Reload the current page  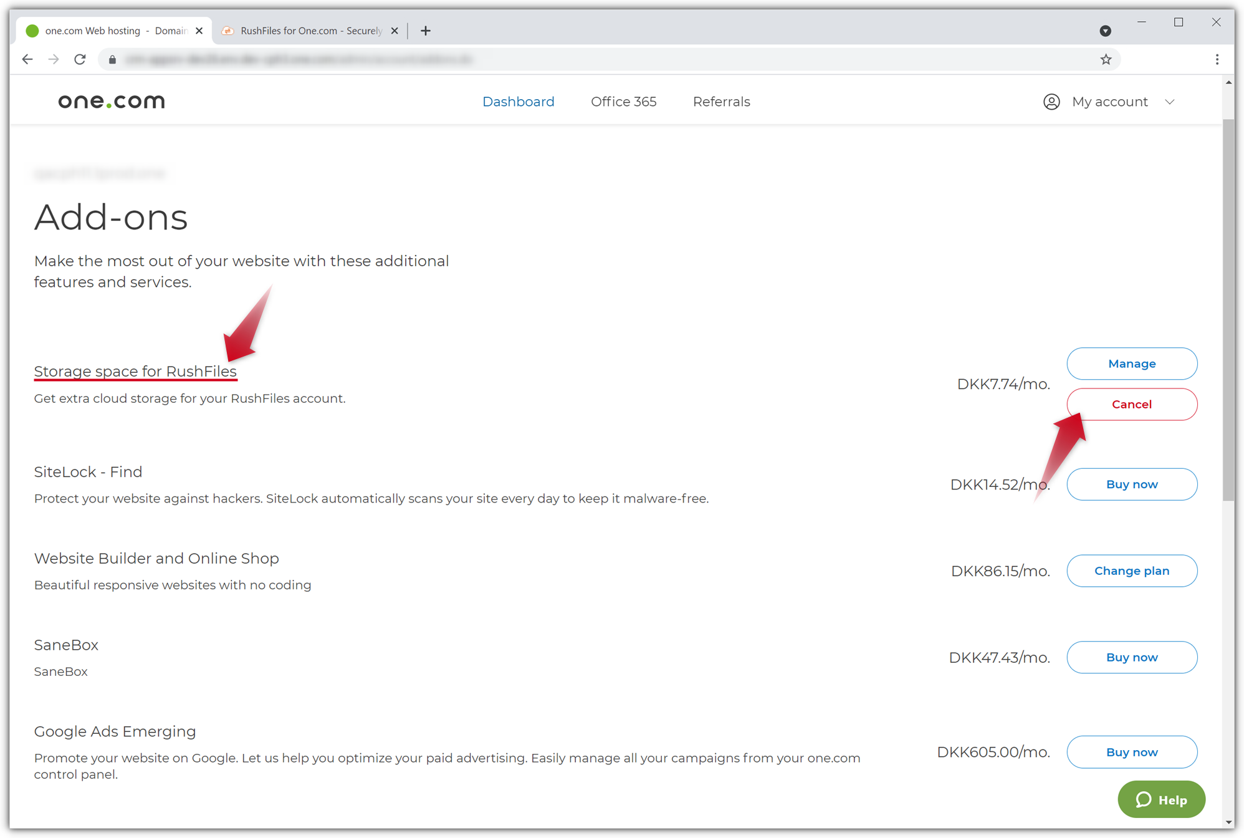click(80, 59)
